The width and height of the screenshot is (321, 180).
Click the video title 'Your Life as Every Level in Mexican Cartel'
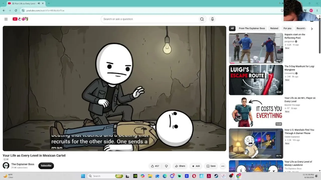(34, 155)
